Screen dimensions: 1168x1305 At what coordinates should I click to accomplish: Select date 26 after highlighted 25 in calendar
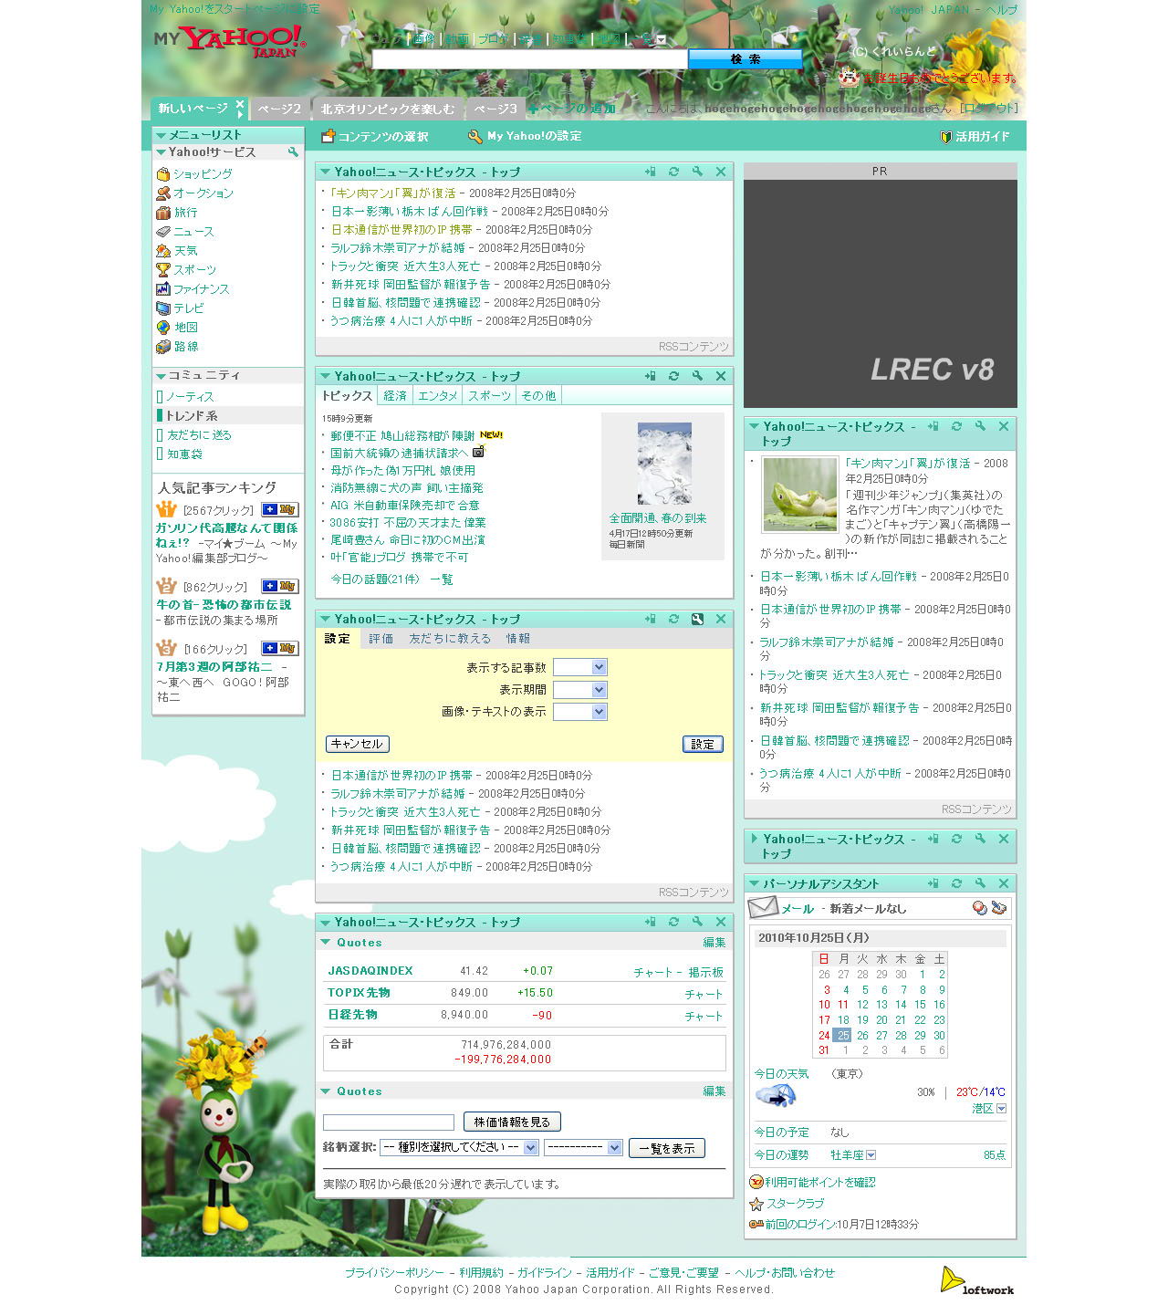[862, 1036]
